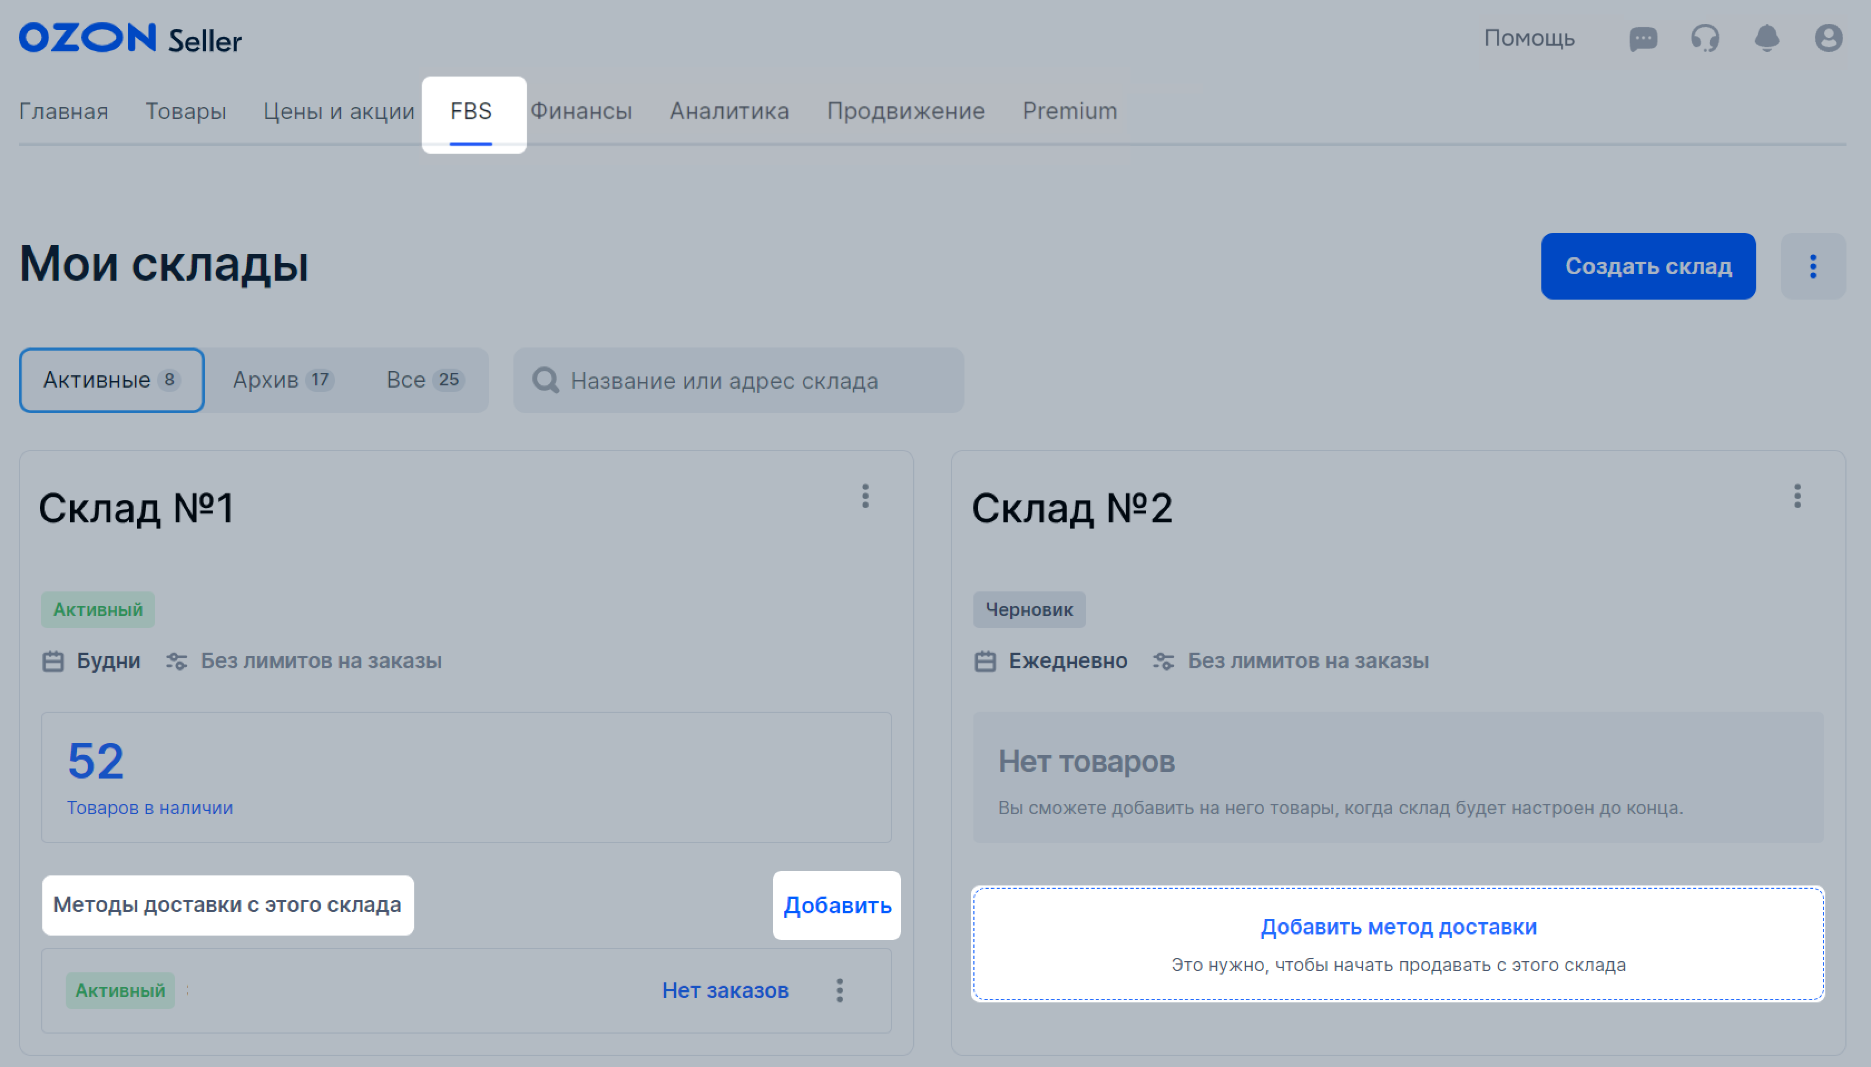The width and height of the screenshot is (1871, 1067).
Task: Switch to the Архив filter
Action: pyautogui.click(x=283, y=380)
